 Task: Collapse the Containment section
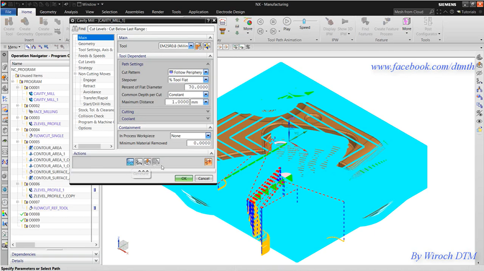click(x=210, y=128)
